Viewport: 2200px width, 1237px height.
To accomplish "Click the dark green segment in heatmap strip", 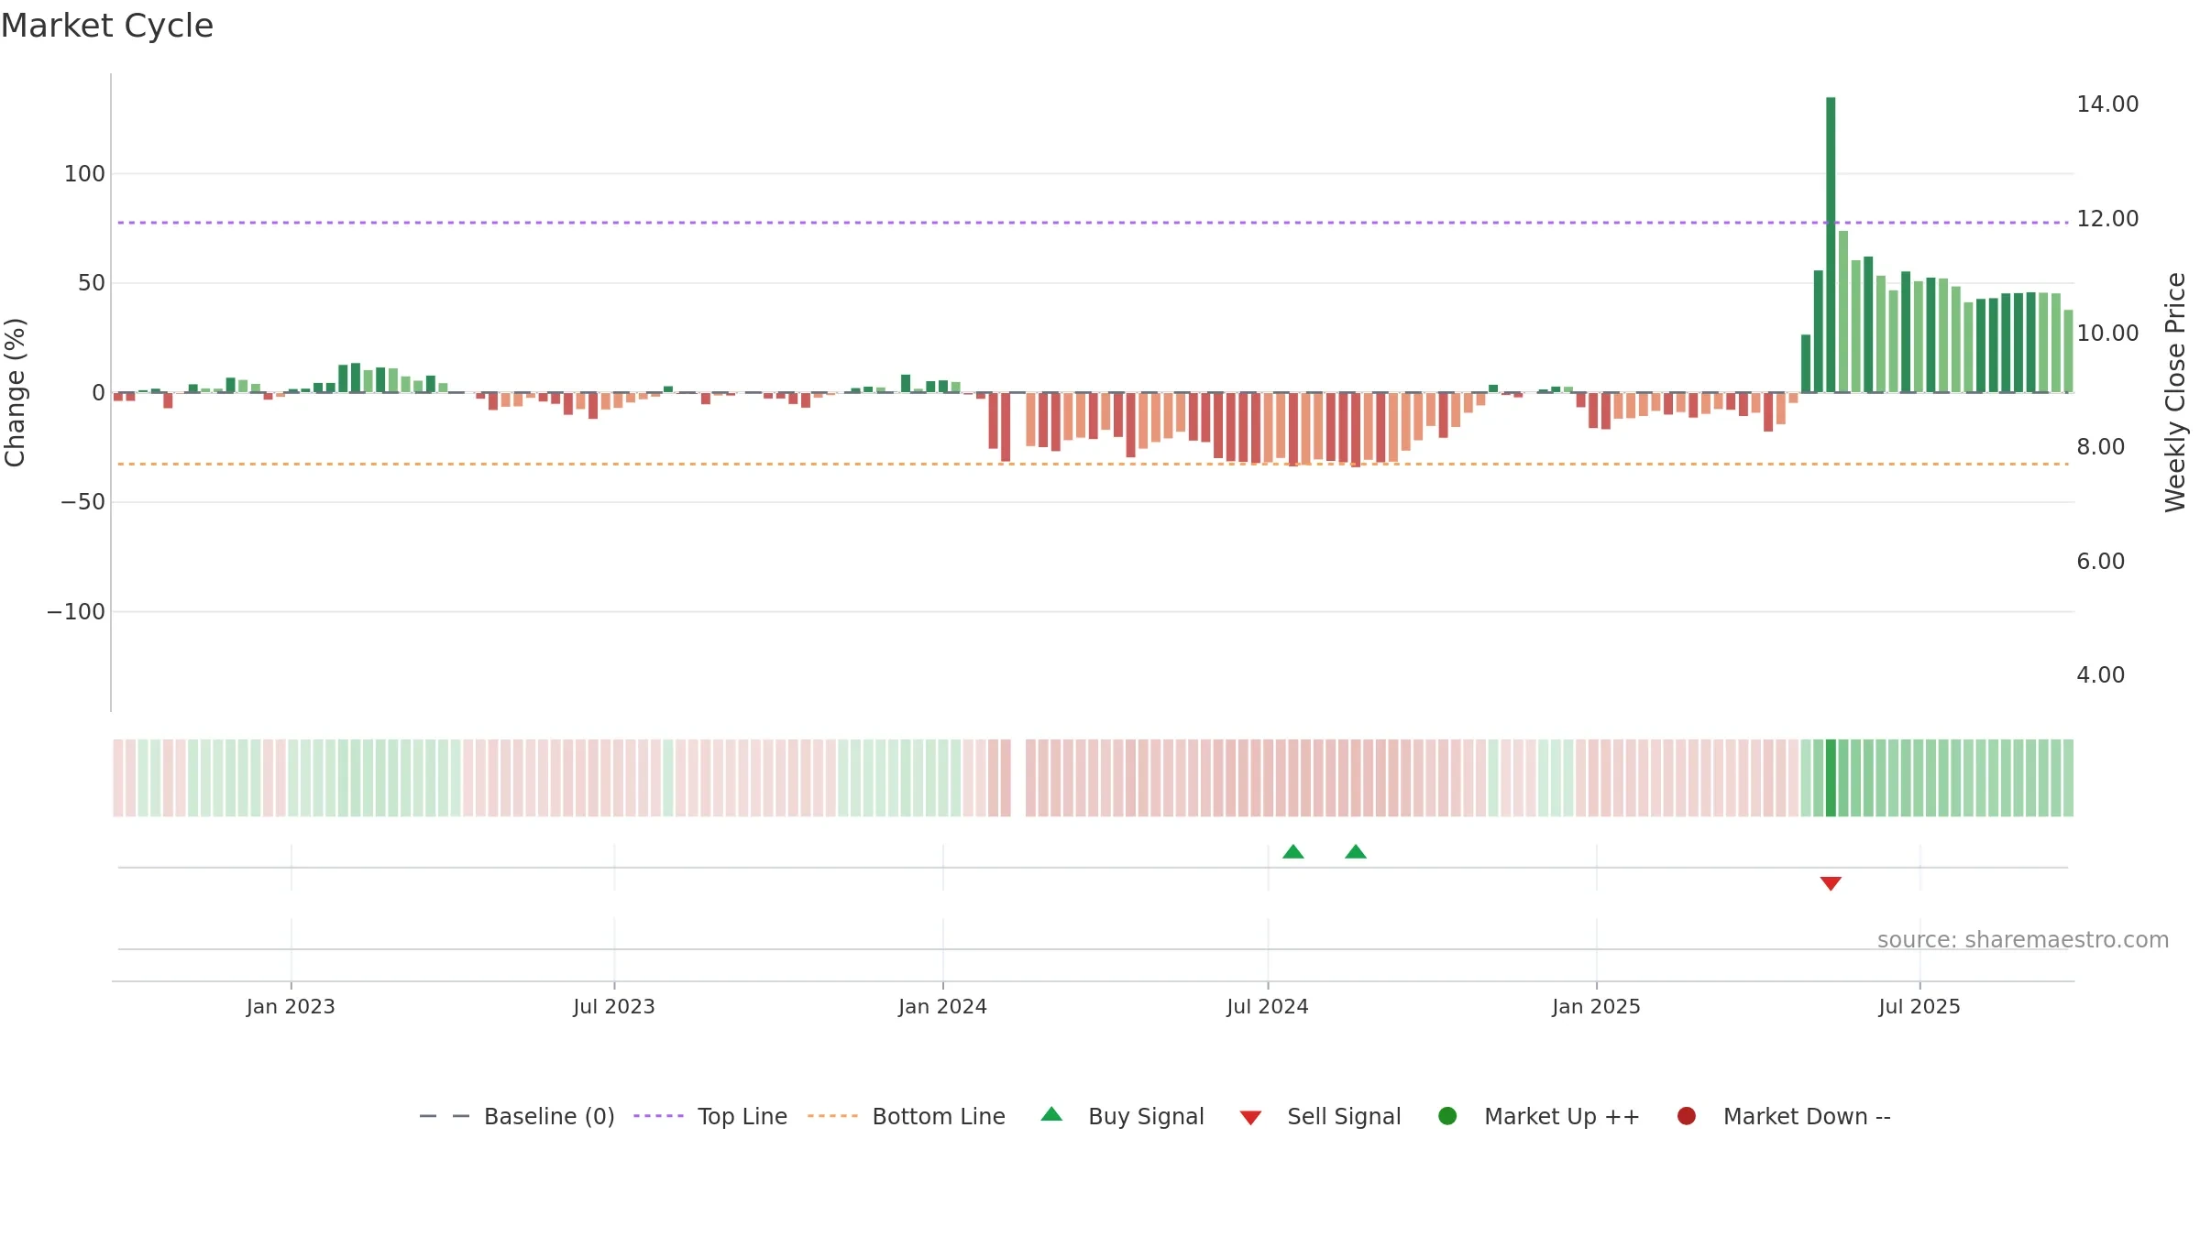I will coord(1831,778).
